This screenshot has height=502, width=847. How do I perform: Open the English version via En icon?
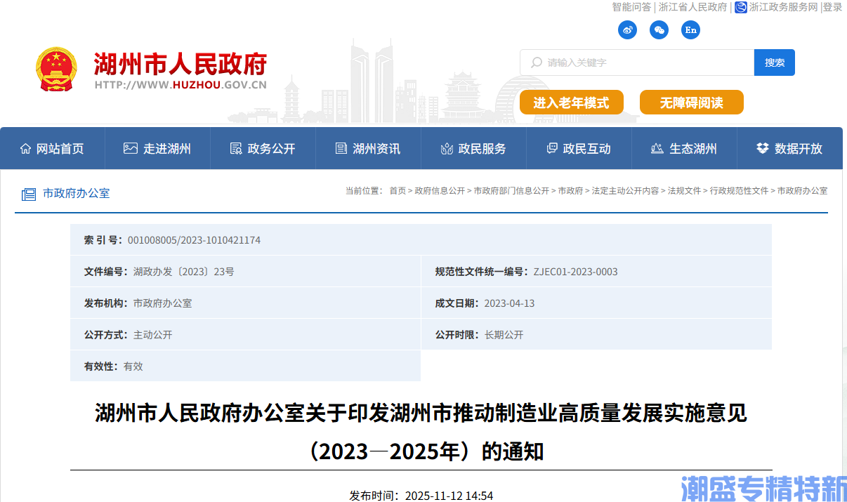690,29
